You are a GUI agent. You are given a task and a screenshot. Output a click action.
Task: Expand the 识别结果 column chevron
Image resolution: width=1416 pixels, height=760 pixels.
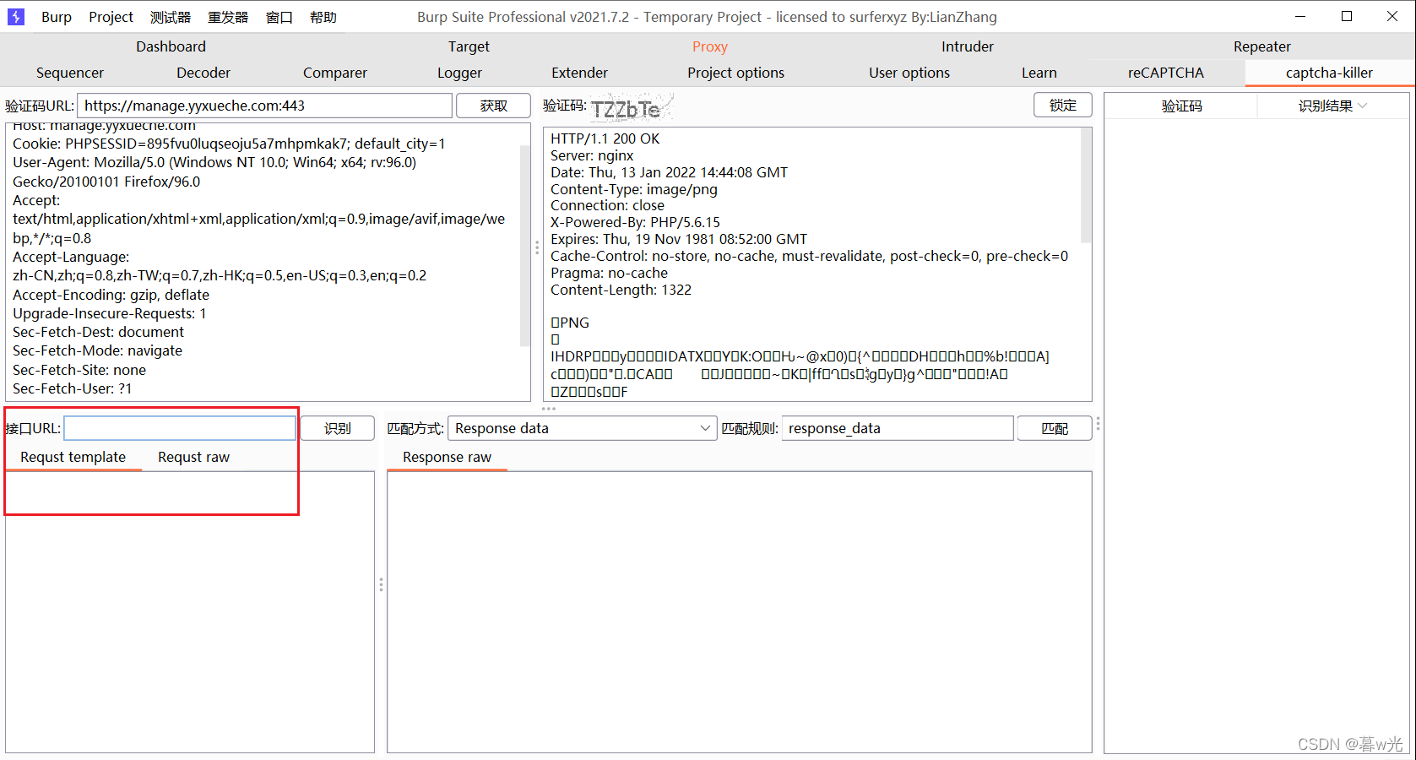1363,106
